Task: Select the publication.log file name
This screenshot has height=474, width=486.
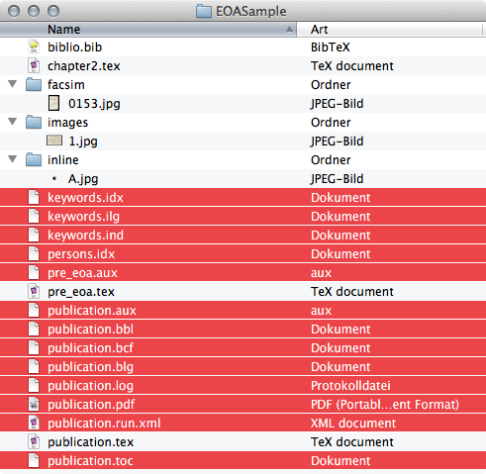Action: tap(90, 386)
